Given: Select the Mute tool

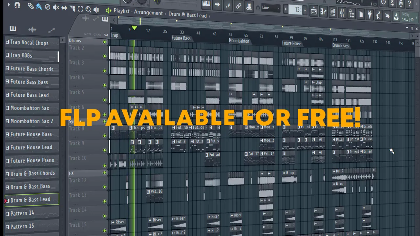Looking at the screenshot, I should (56, 7).
